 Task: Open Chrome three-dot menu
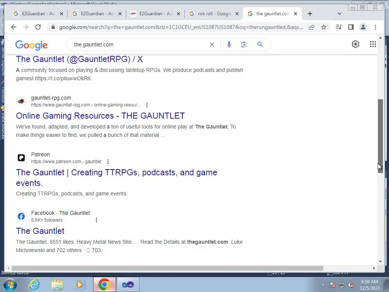click(x=375, y=27)
